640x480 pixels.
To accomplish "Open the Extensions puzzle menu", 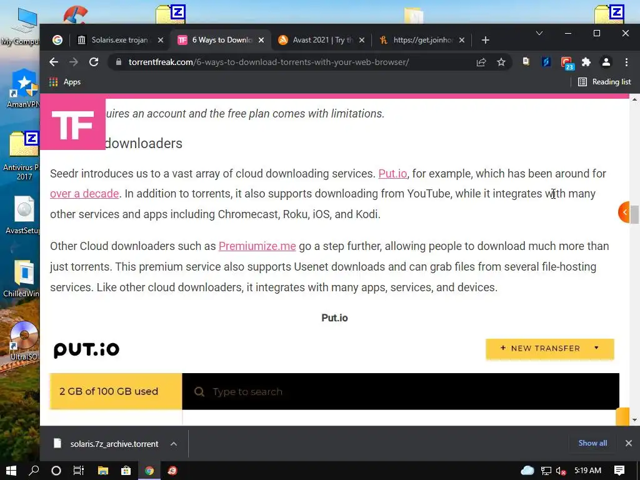I will coord(586,62).
